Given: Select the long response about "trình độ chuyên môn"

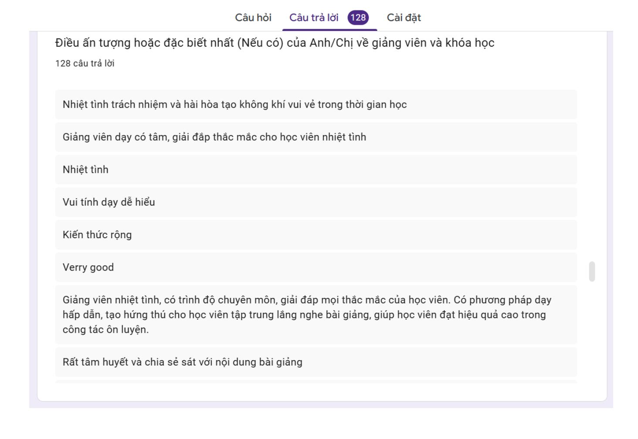Looking at the screenshot, I should point(307,314).
